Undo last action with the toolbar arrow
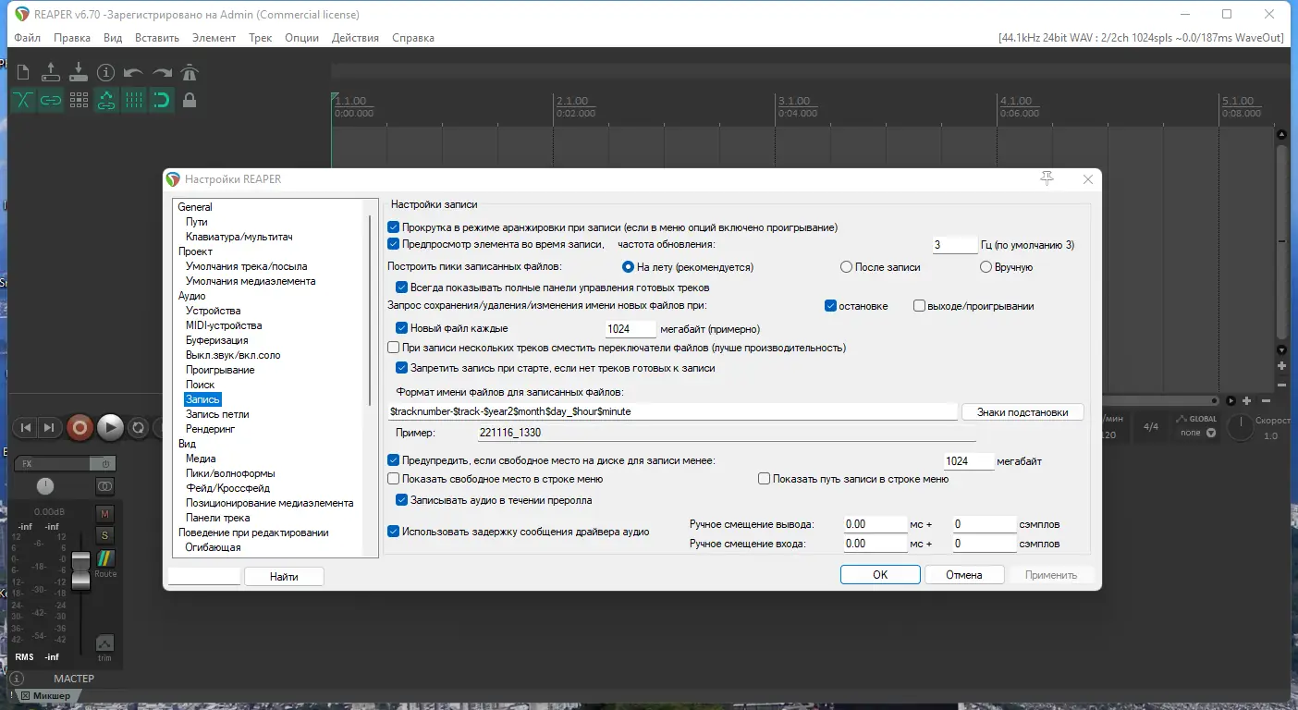 tap(134, 72)
